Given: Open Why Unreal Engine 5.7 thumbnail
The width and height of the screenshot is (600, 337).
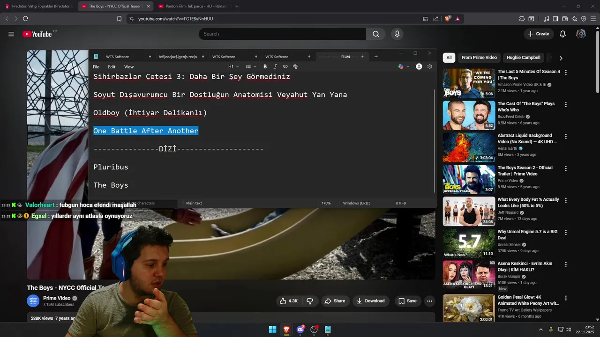Looking at the screenshot, I should pyautogui.click(x=469, y=243).
